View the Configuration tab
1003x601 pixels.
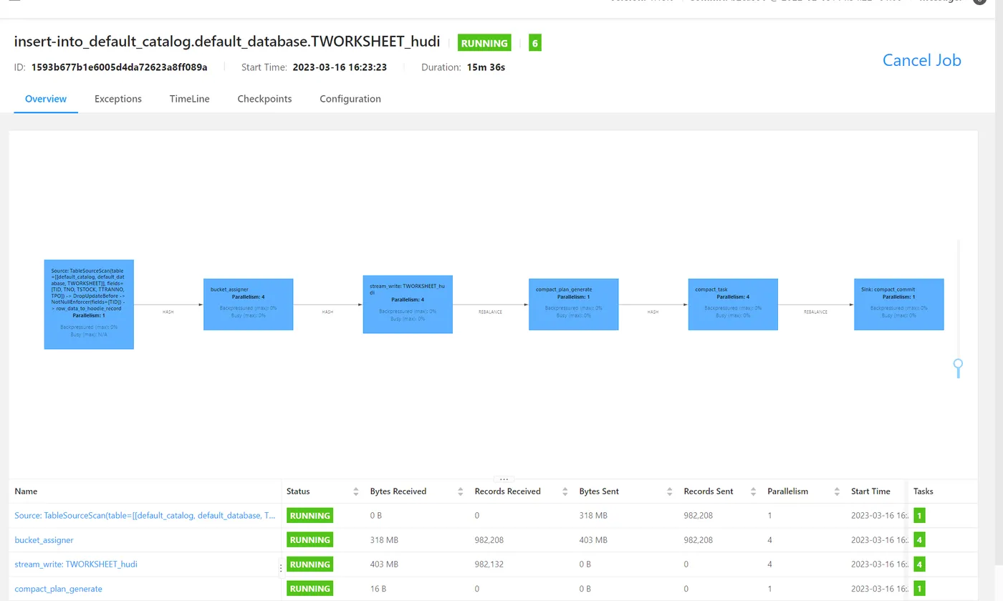point(350,99)
